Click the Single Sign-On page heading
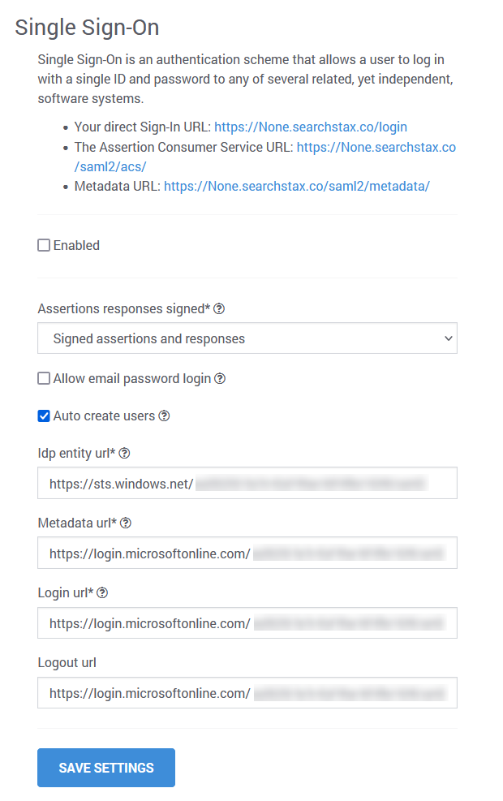The width and height of the screenshot is (503, 801). pos(87,28)
